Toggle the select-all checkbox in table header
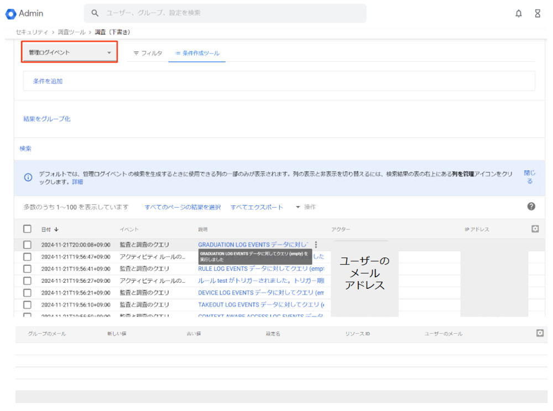The width and height of the screenshot is (553, 411). pyautogui.click(x=27, y=229)
